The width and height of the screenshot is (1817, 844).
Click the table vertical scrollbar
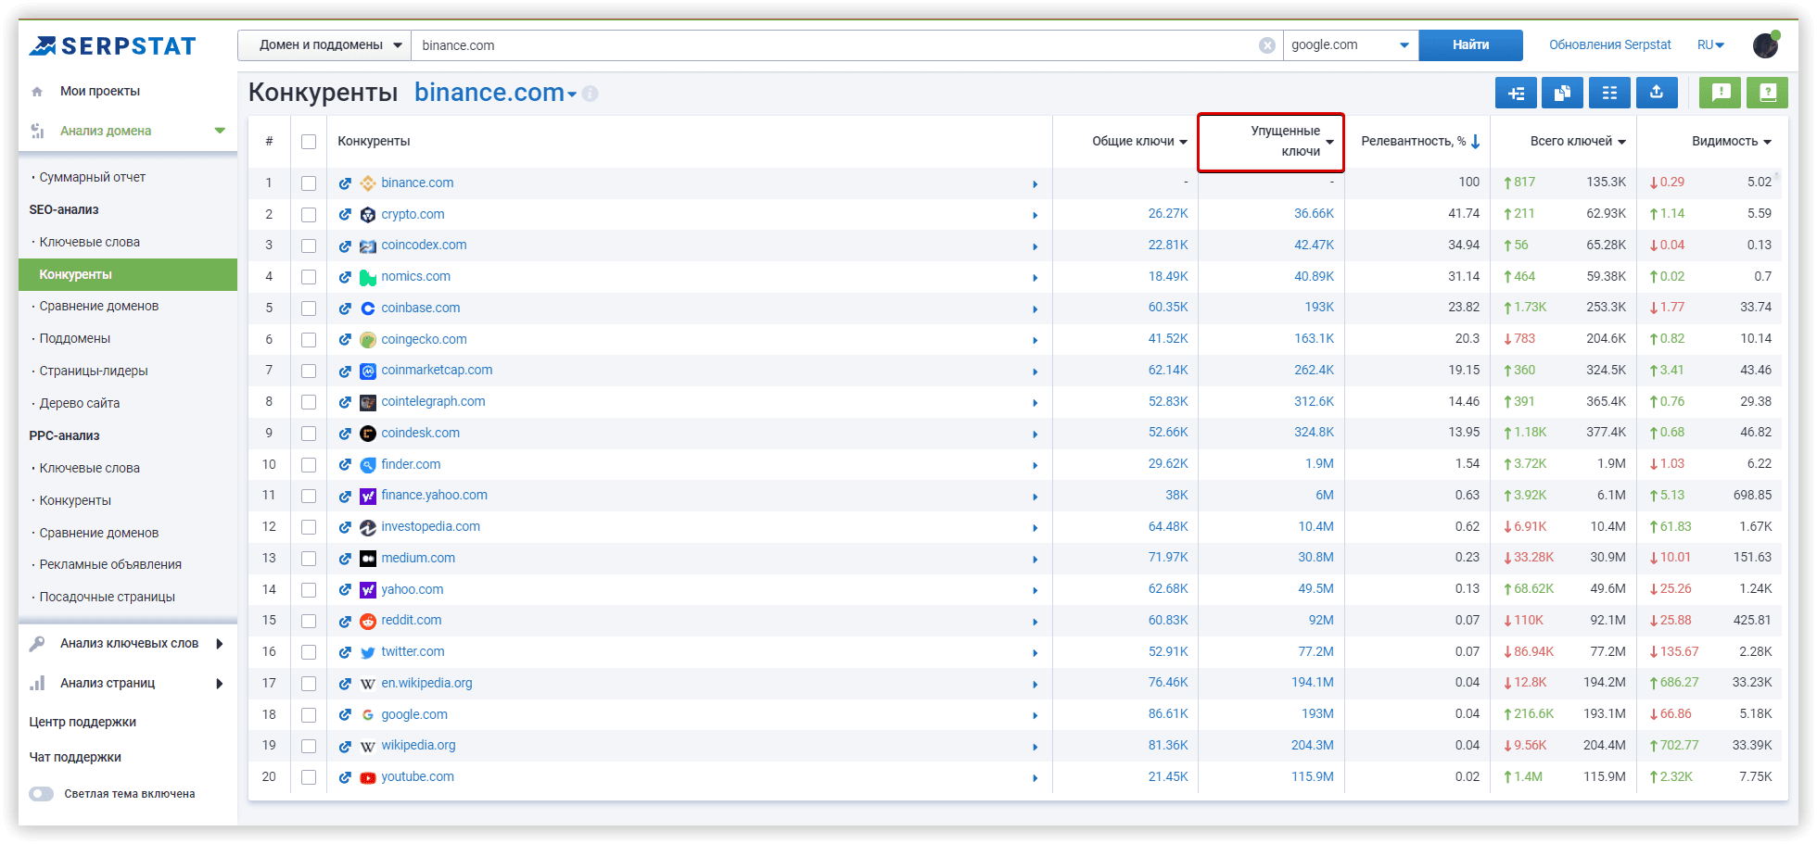[1777, 176]
